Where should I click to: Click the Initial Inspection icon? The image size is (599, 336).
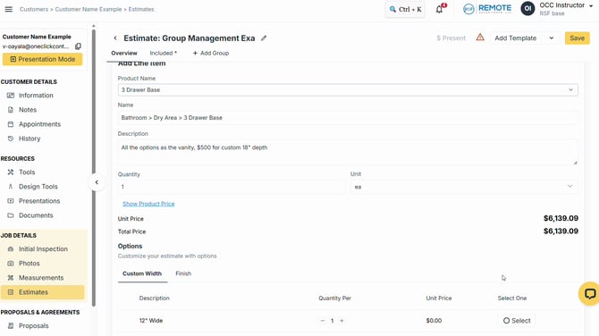coord(11,249)
